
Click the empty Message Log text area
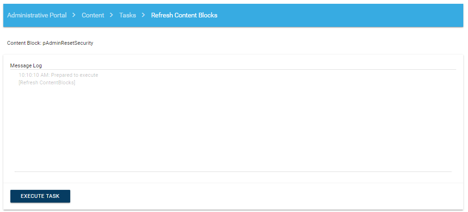233,127
